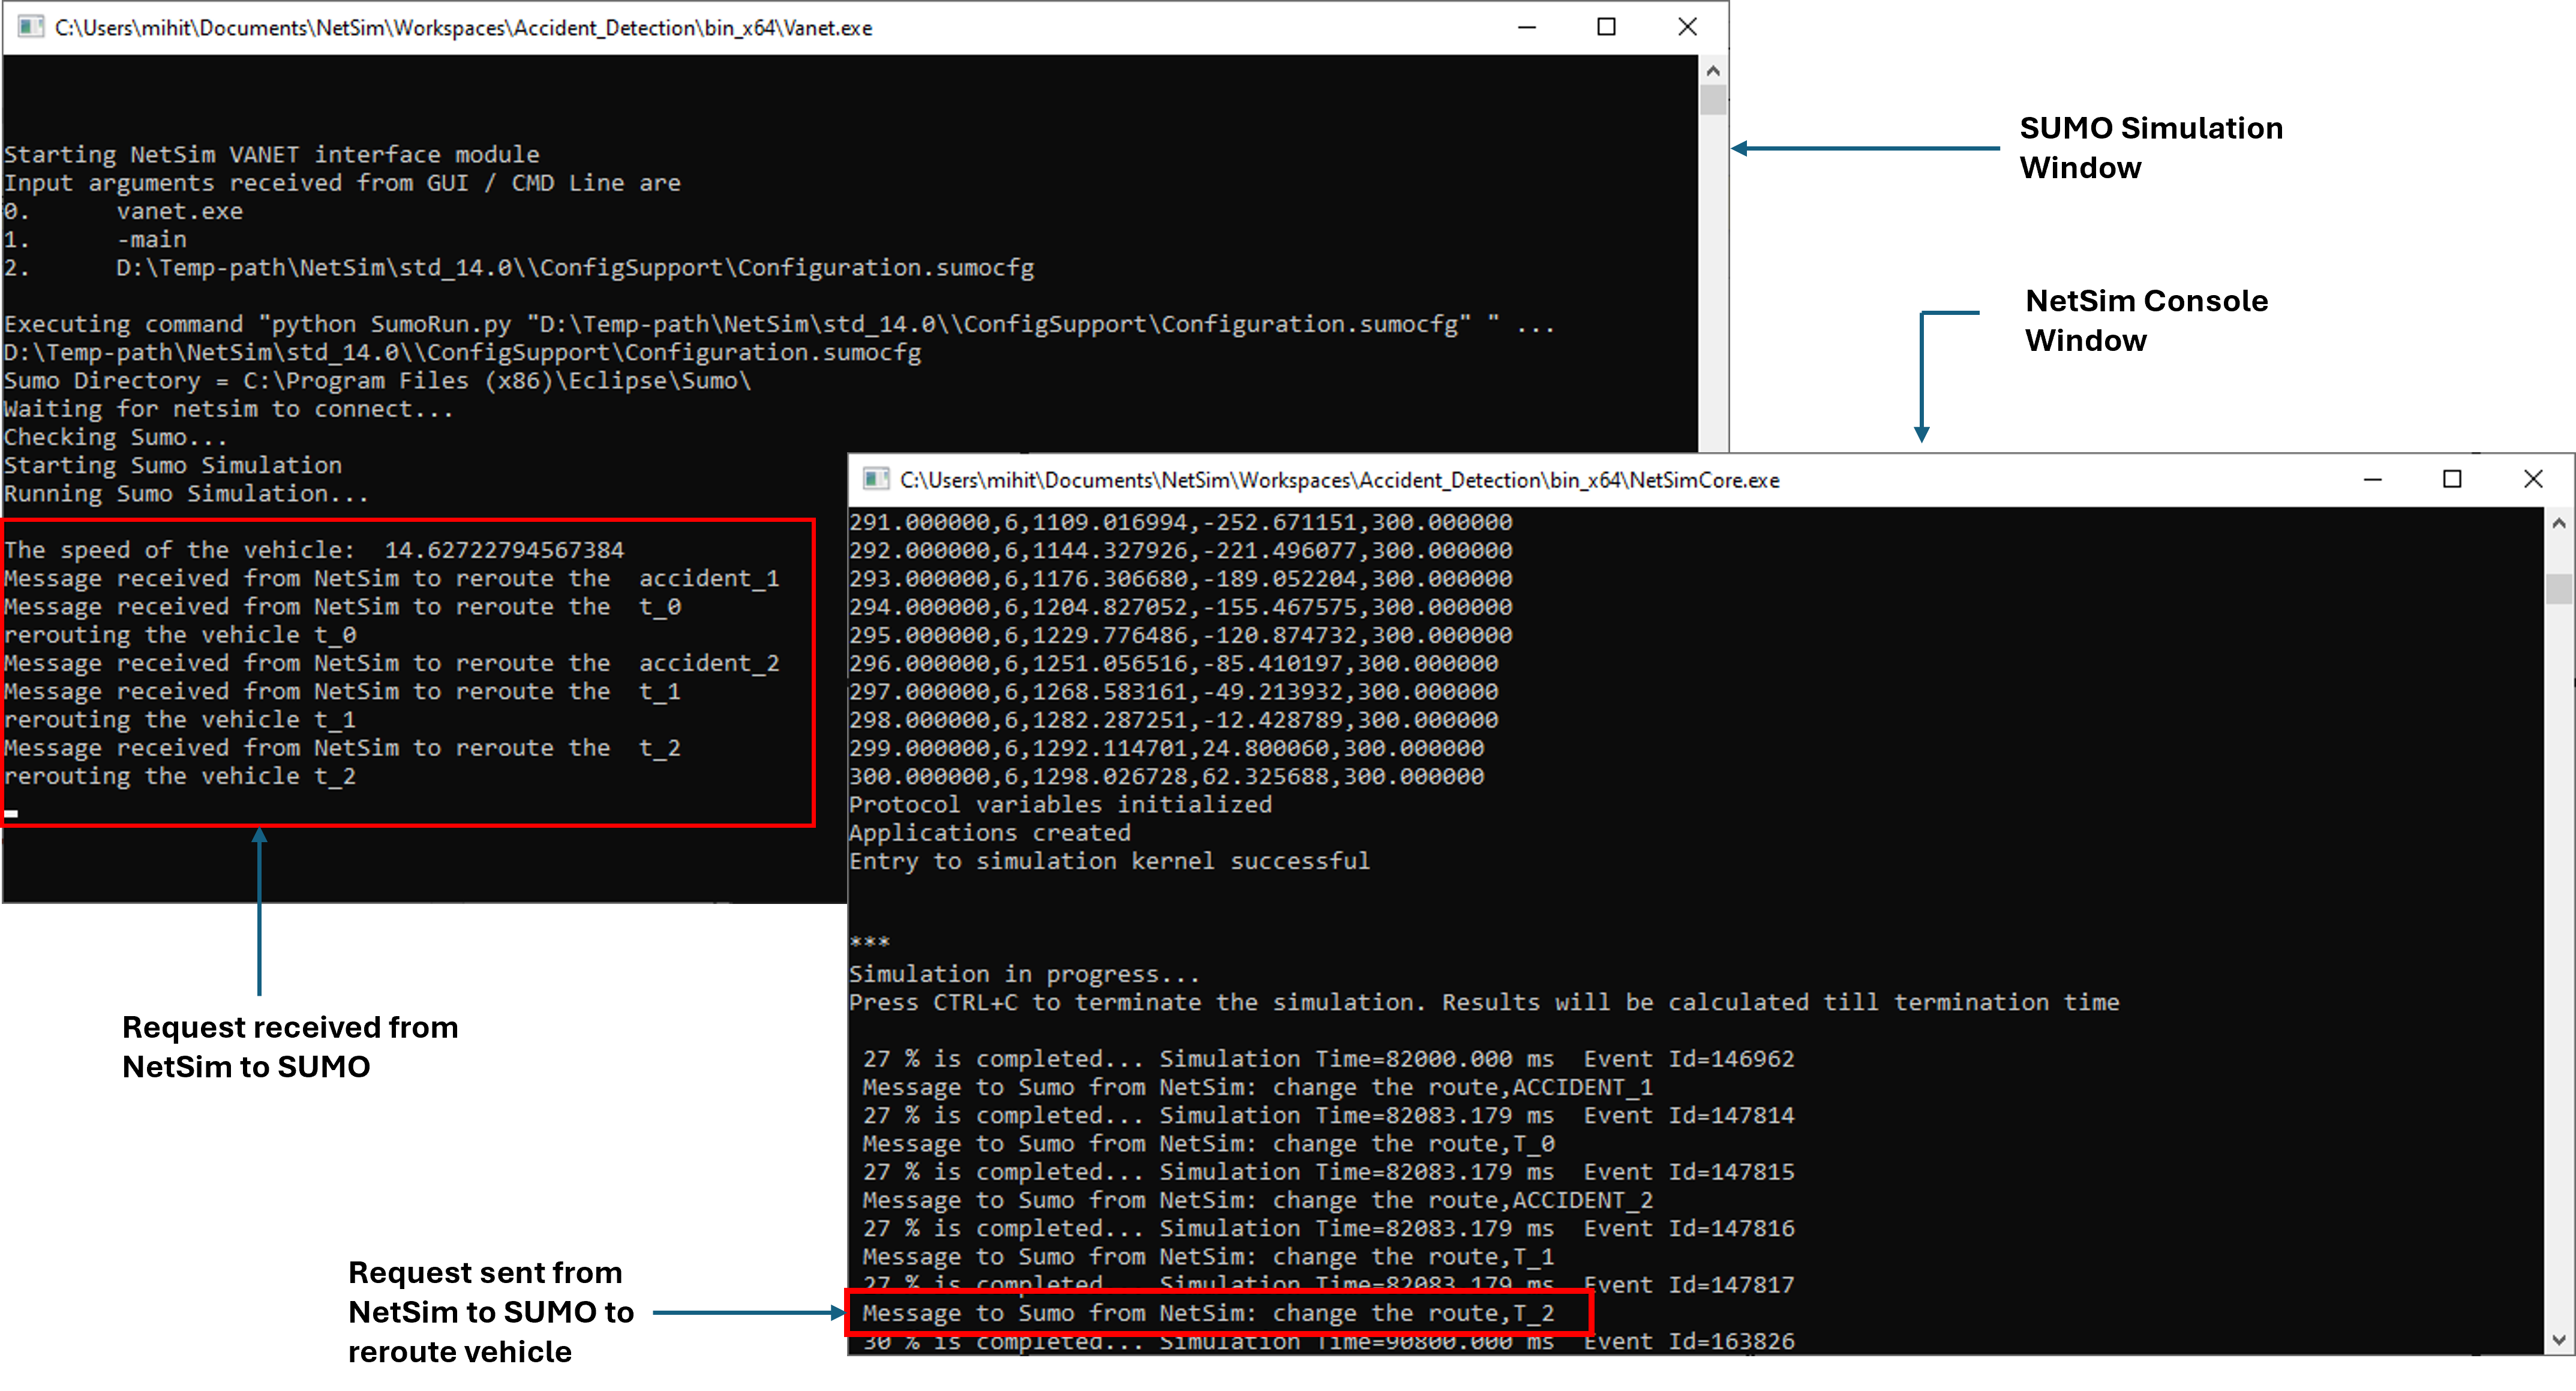
Task: Click the NetSimCore.exe scrollbar up arrow
Action: click(2558, 523)
